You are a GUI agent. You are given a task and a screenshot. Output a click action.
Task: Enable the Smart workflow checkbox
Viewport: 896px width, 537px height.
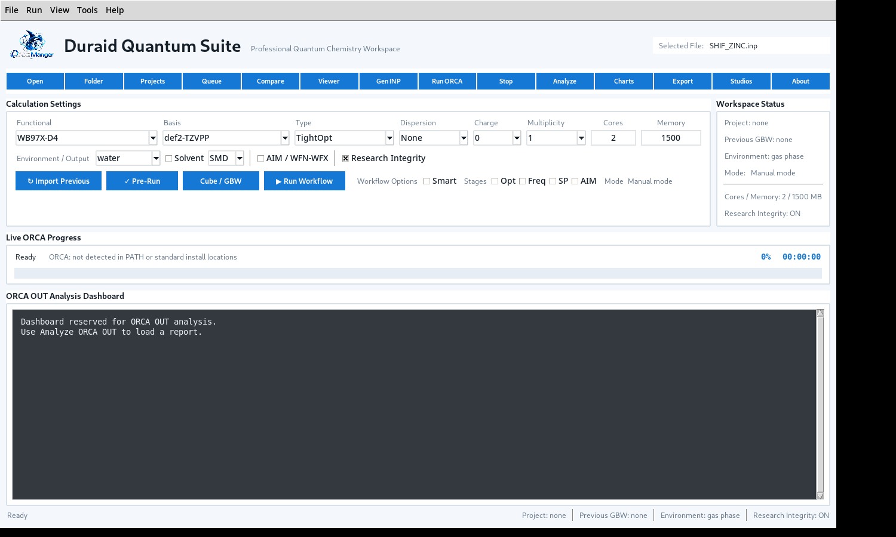click(427, 181)
